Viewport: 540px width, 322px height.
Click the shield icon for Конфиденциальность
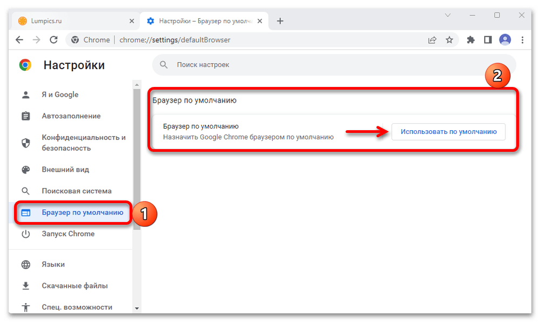pyautogui.click(x=26, y=143)
